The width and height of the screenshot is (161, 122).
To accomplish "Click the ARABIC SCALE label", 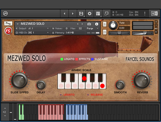I will [x=81, y=70].
